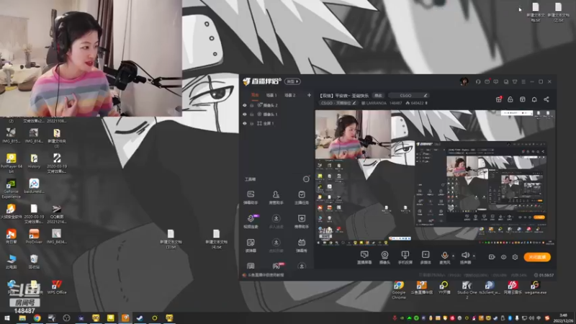Share the live room via share icon
The height and width of the screenshot is (324, 576).
click(x=546, y=99)
